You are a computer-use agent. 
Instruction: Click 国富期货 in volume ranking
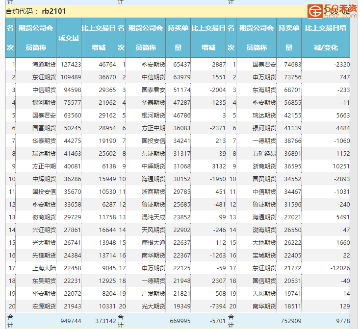tap(44, 128)
